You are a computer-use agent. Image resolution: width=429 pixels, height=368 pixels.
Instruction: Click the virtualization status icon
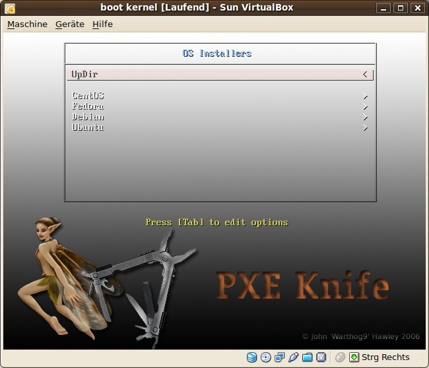click(x=321, y=357)
